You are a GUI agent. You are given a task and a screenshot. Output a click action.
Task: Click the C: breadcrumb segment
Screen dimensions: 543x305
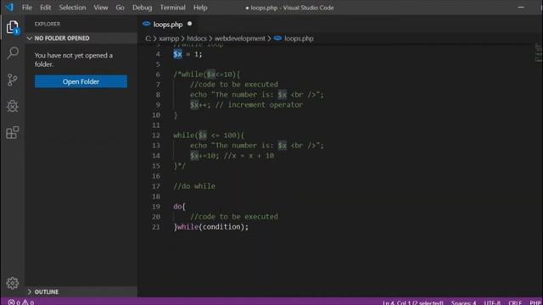148,38
